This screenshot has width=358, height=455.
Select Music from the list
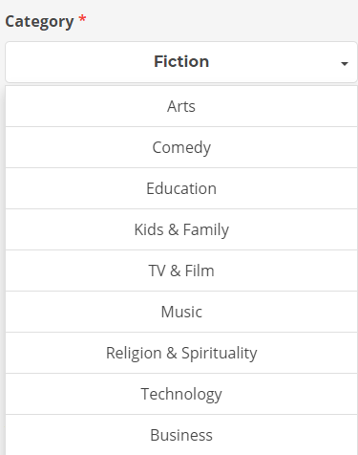[x=181, y=312]
